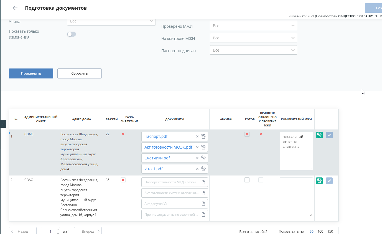This screenshot has width=382, height=234.
Task: Click the Сбросить button
Action: click(80, 73)
